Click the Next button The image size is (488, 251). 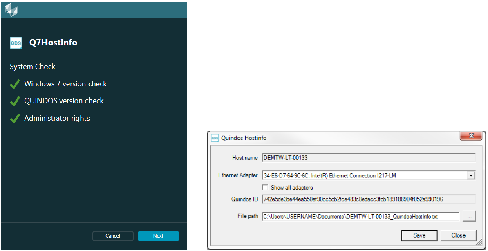click(158, 236)
